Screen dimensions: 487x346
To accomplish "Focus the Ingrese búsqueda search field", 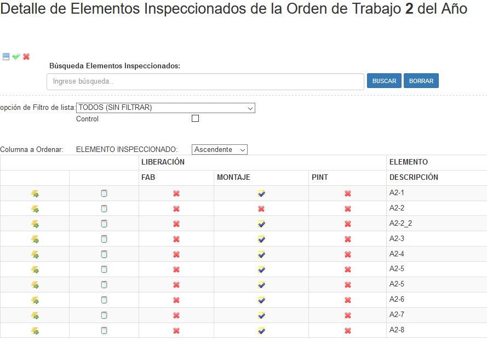I will (205, 81).
